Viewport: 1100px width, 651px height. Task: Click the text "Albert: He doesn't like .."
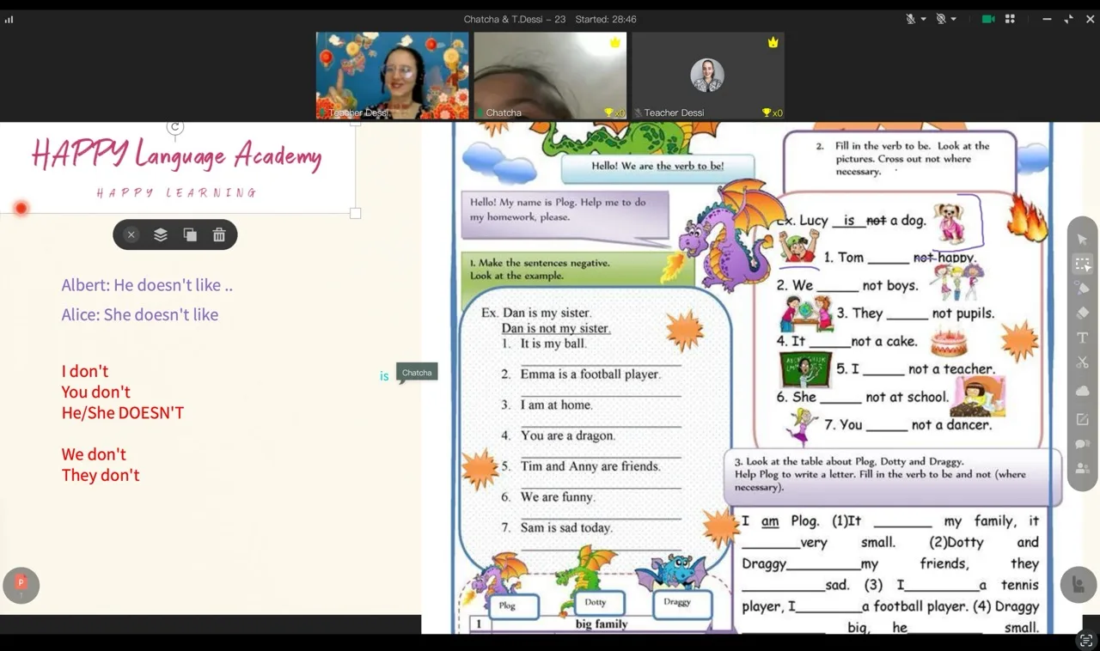147,285
